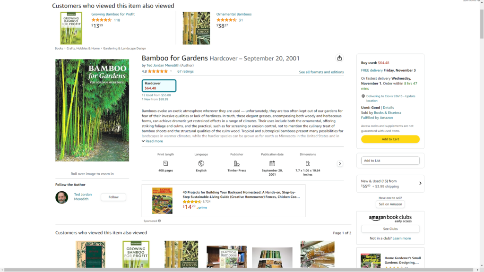This screenshot has height=272, width=484.
Task: Click the language globe icon
Action: [x=201, y=163]
